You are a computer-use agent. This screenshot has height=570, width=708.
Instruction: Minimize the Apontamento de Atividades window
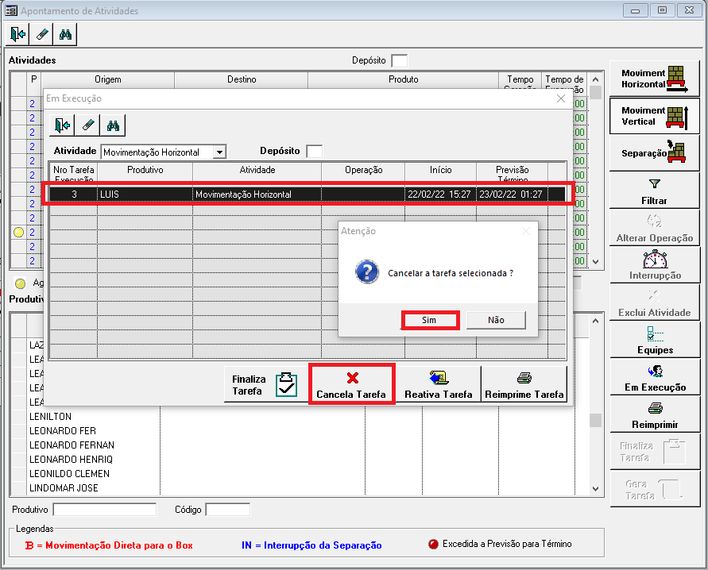(636, 10)
